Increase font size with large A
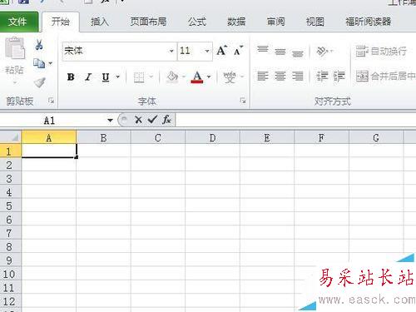Viewport: 416px width, 312px height. [x=222, y=51]
